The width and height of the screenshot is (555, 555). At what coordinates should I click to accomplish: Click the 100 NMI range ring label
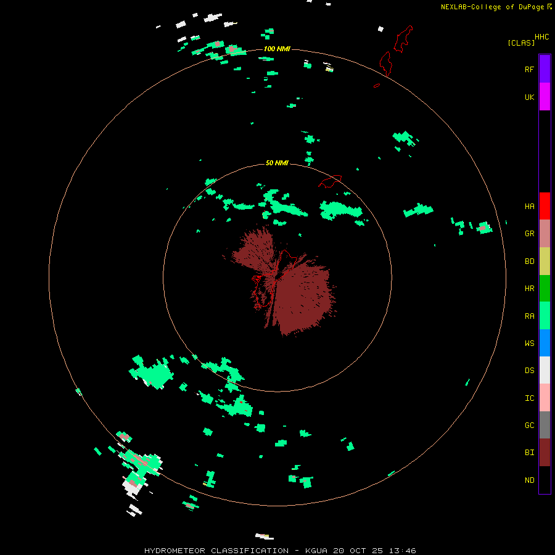tap(277, 49)
